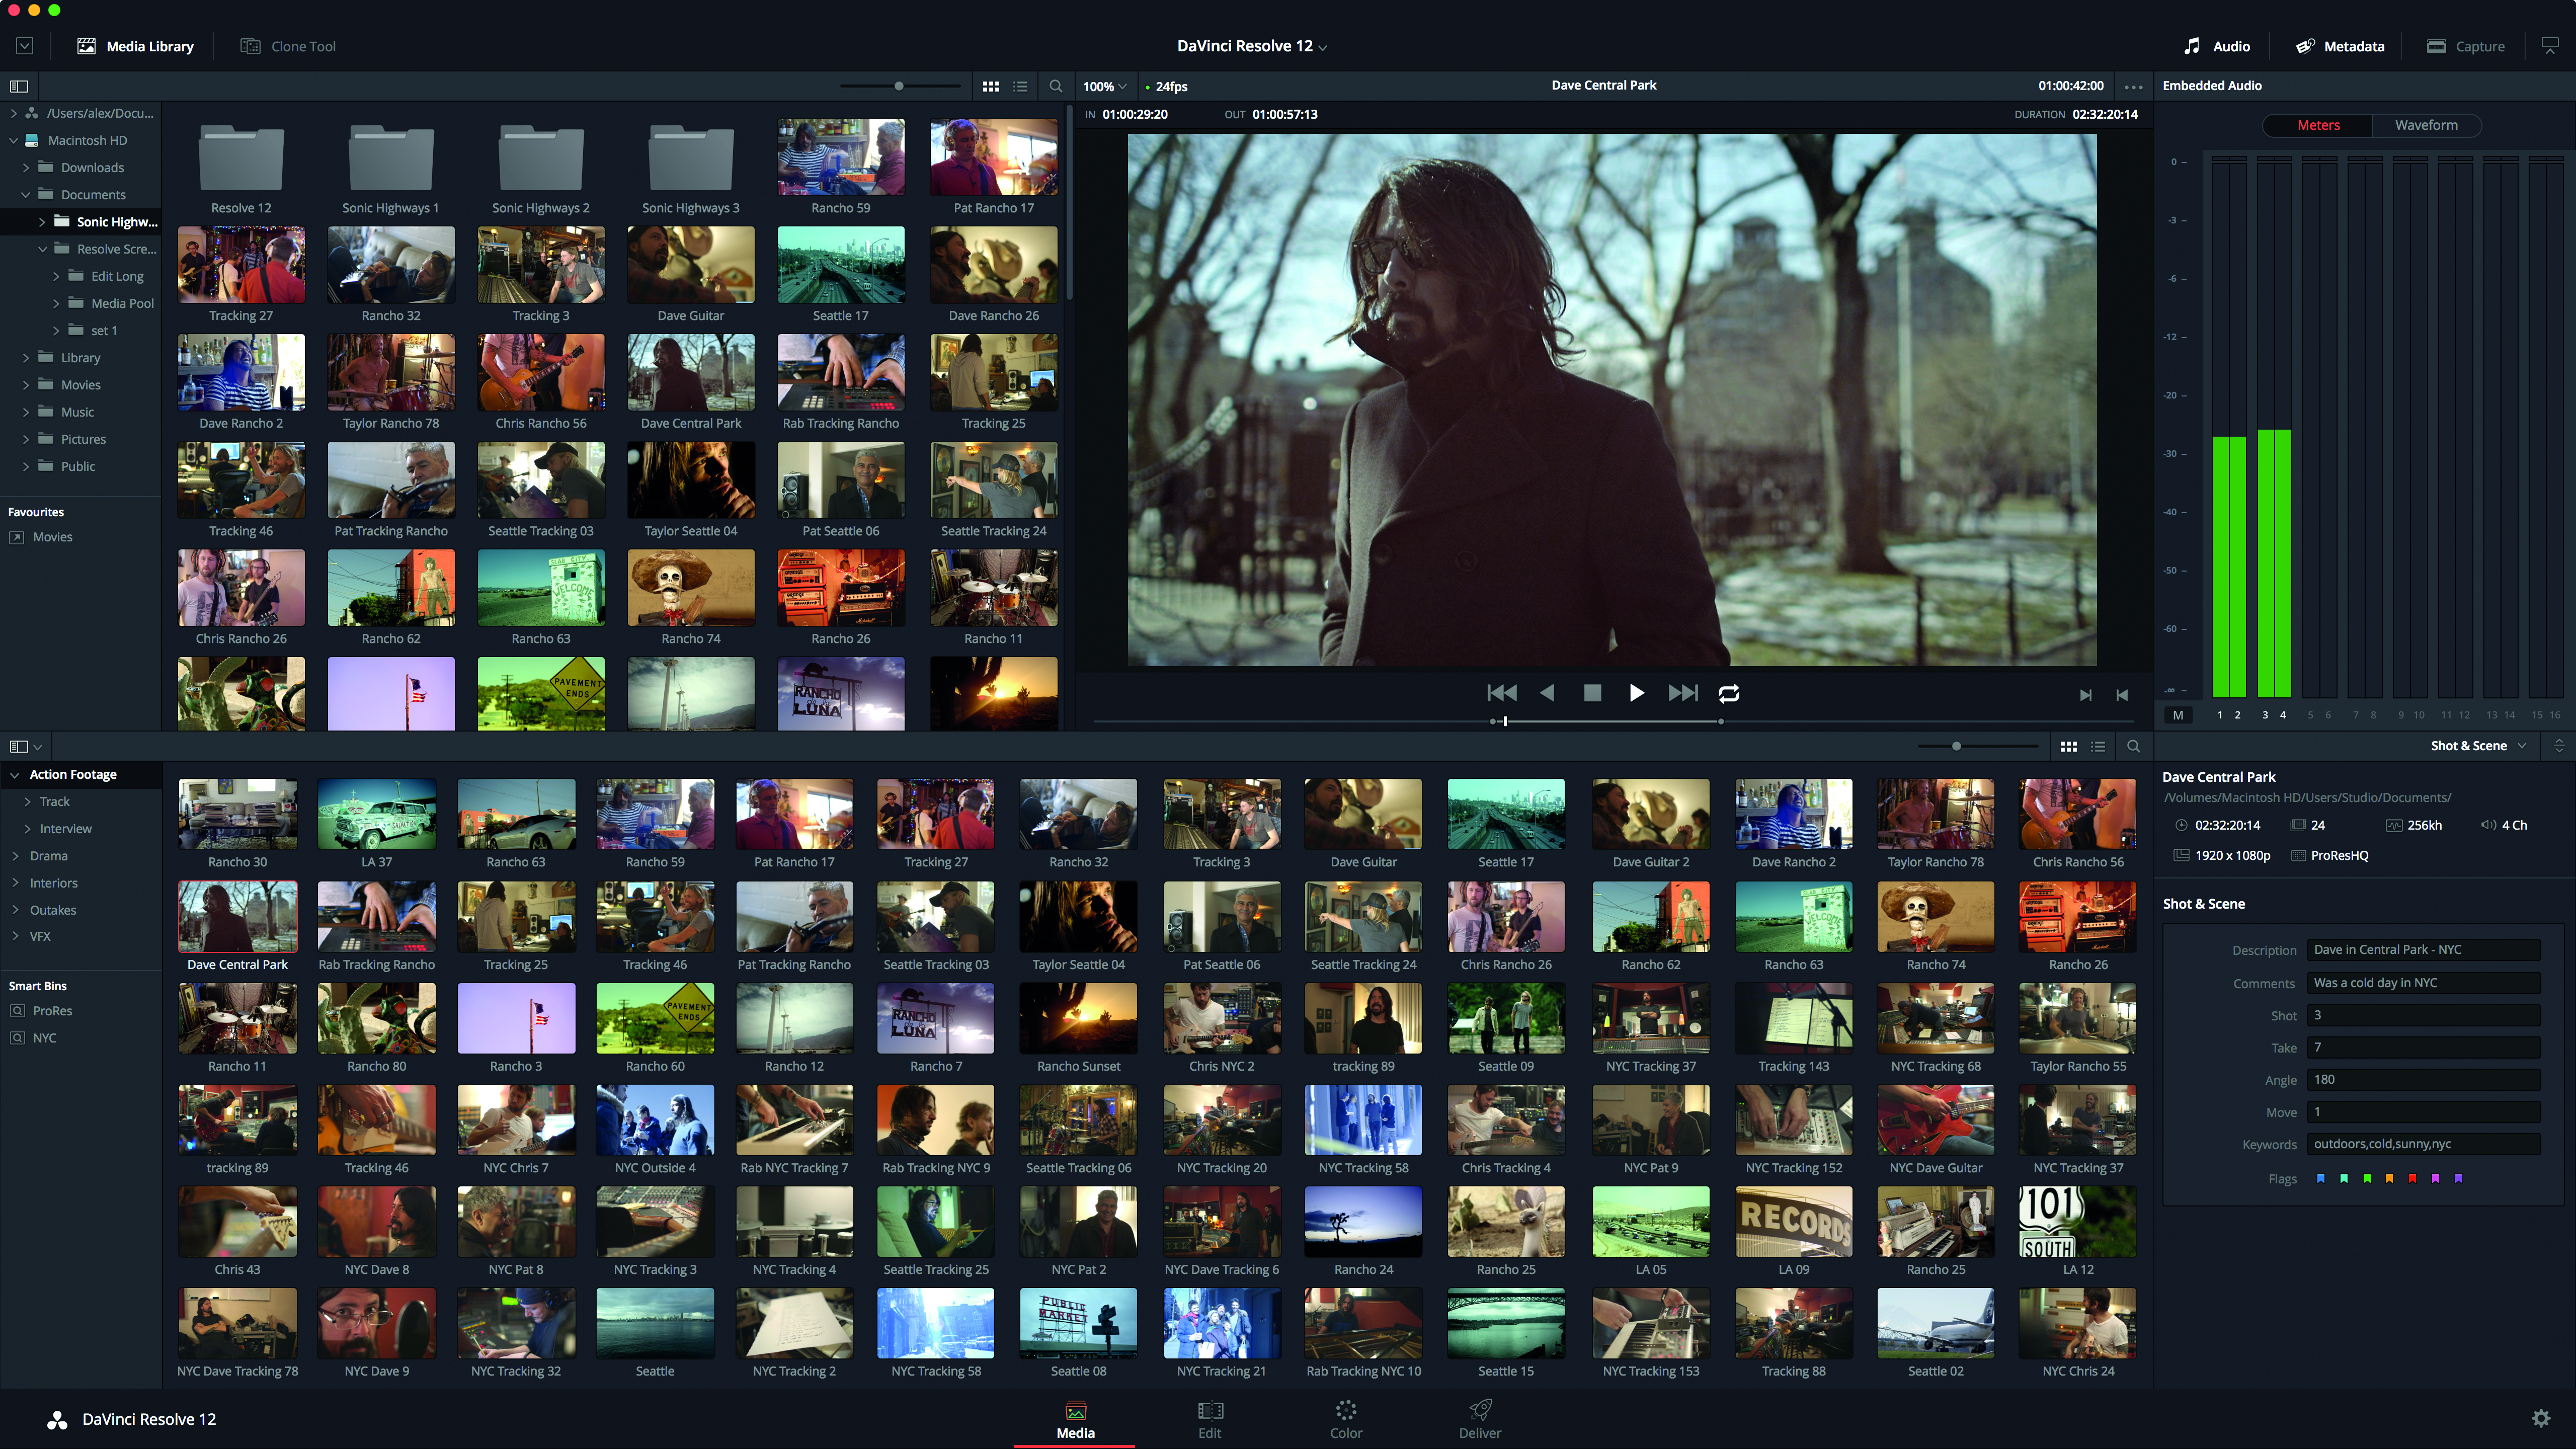2576x1449 pixels.
Task: Select the blue flag color swatch
Action: 2321,1179
